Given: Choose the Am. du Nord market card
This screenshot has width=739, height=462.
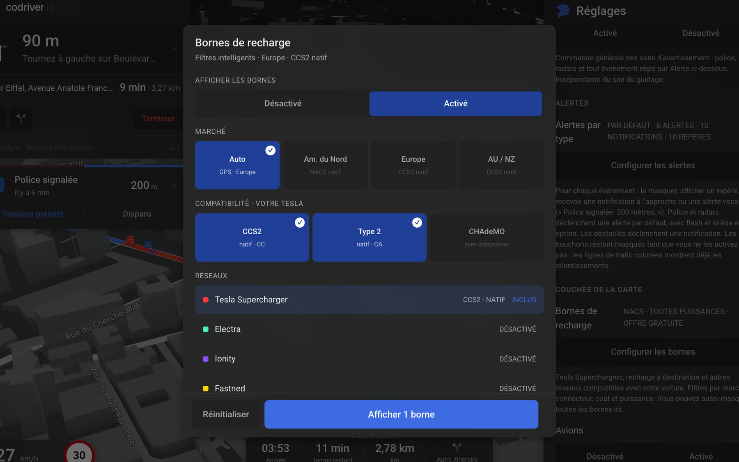Looking at the screenshot, I should [x=325, y=165].
